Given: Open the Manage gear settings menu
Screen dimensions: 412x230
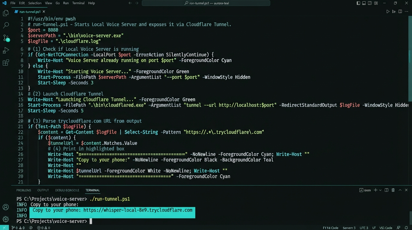Looking at the screenshot, I should (6, 219).
